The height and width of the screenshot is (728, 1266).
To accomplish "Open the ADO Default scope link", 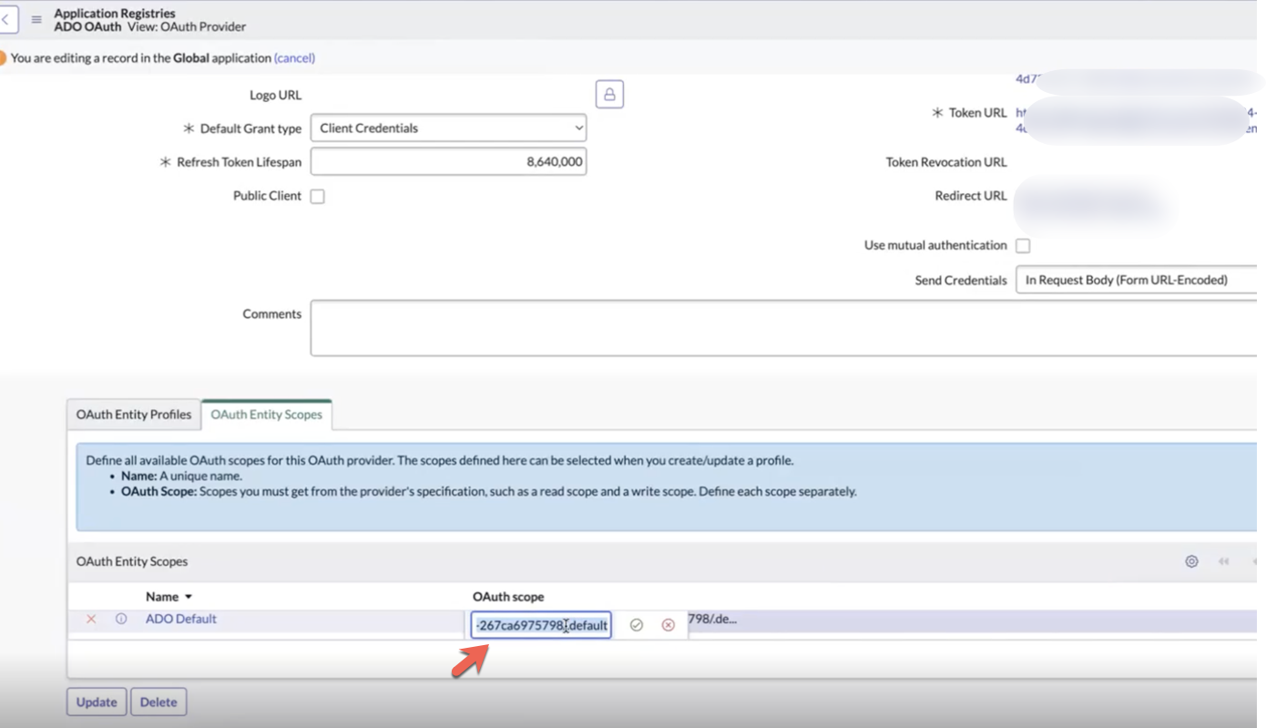I will [181, 619].
